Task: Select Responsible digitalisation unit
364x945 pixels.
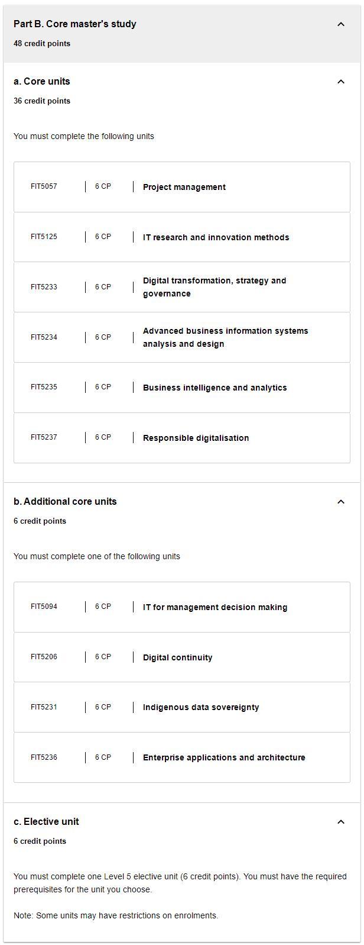Action: (196, 438)
